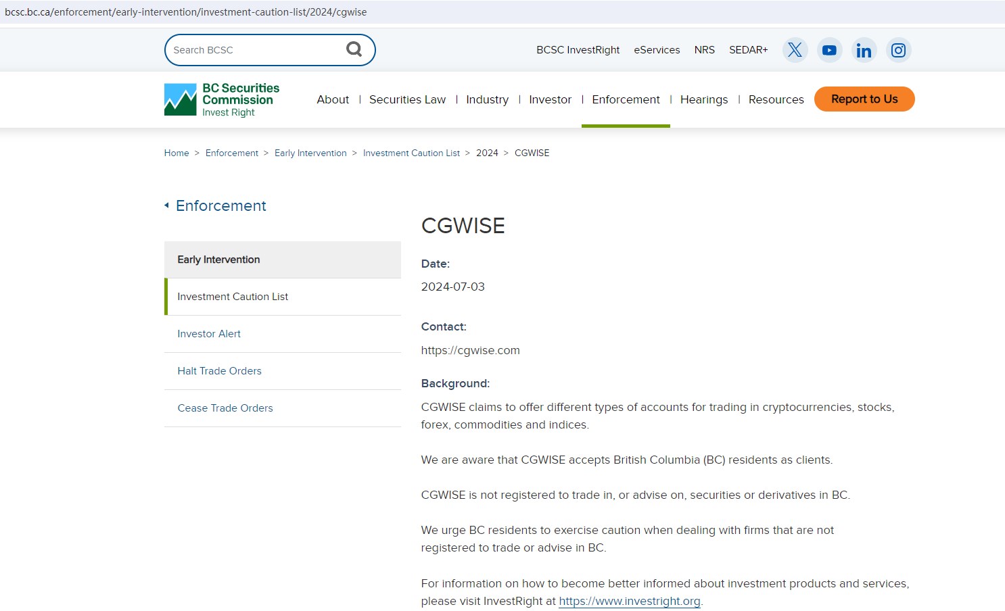1005x611 pixels.
Task: Open Halt Trade Orders in sidebar
Action: click(219, 371)
